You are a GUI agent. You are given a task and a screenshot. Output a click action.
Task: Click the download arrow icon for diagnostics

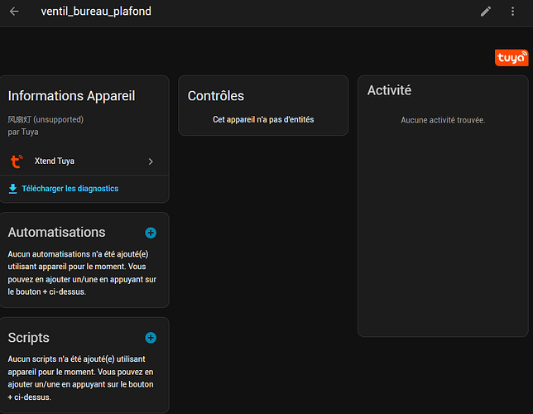[x=12, y=189]
